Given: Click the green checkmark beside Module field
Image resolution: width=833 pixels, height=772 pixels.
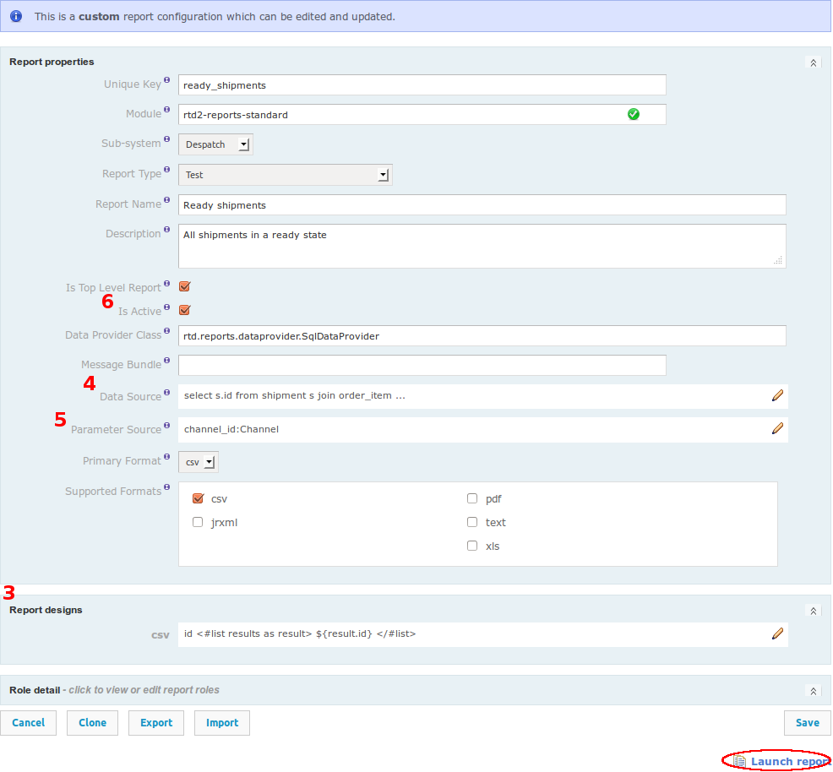Looking at the screenshot, I should tap(634, 113).
